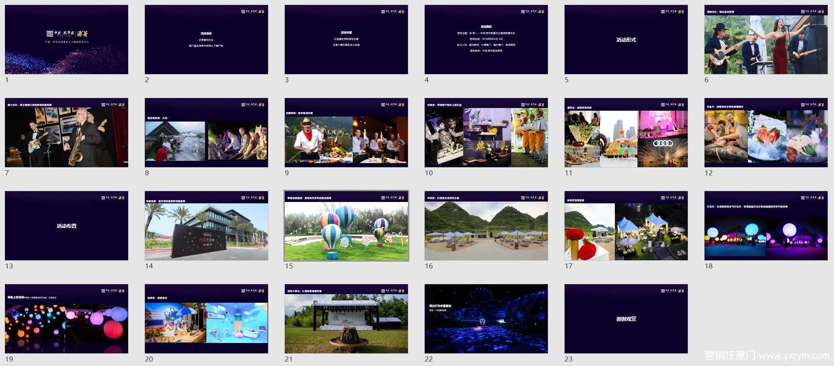The width and height of the screenshot is (834, 366).
Task: Select slide 18 with glowing balloon lights
Action: pos(766,226)
